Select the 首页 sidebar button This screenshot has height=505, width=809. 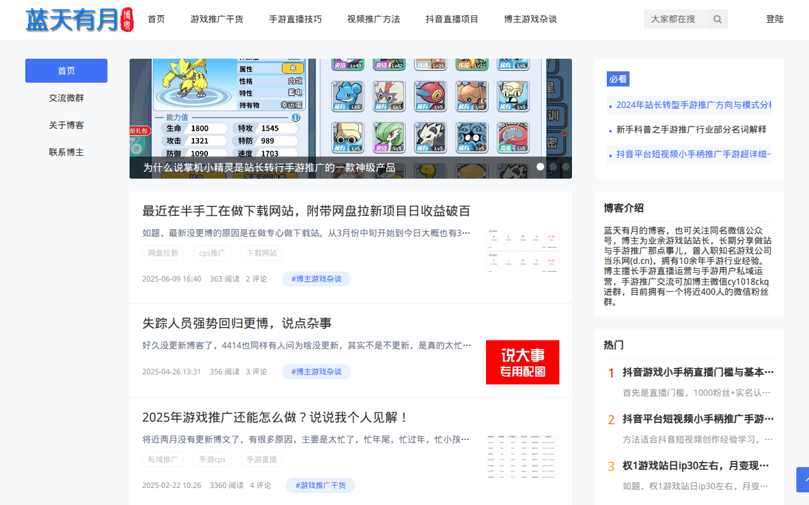point(66,71)
